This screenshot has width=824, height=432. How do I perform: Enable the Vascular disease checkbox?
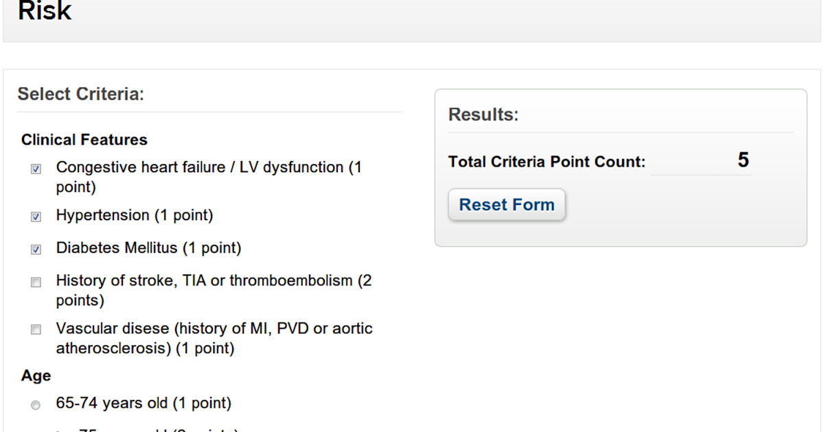click(x=36, y=330)
